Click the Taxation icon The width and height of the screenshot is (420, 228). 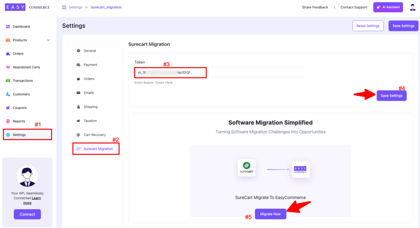click(x=78, y=121)
